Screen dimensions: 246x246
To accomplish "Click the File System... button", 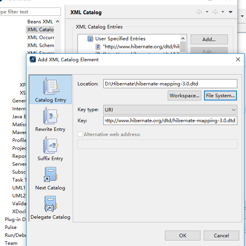I will (220, 96).
